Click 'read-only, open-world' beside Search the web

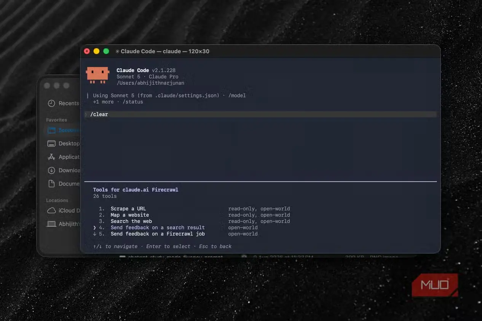pyautogui.click(x=259, y=221)
